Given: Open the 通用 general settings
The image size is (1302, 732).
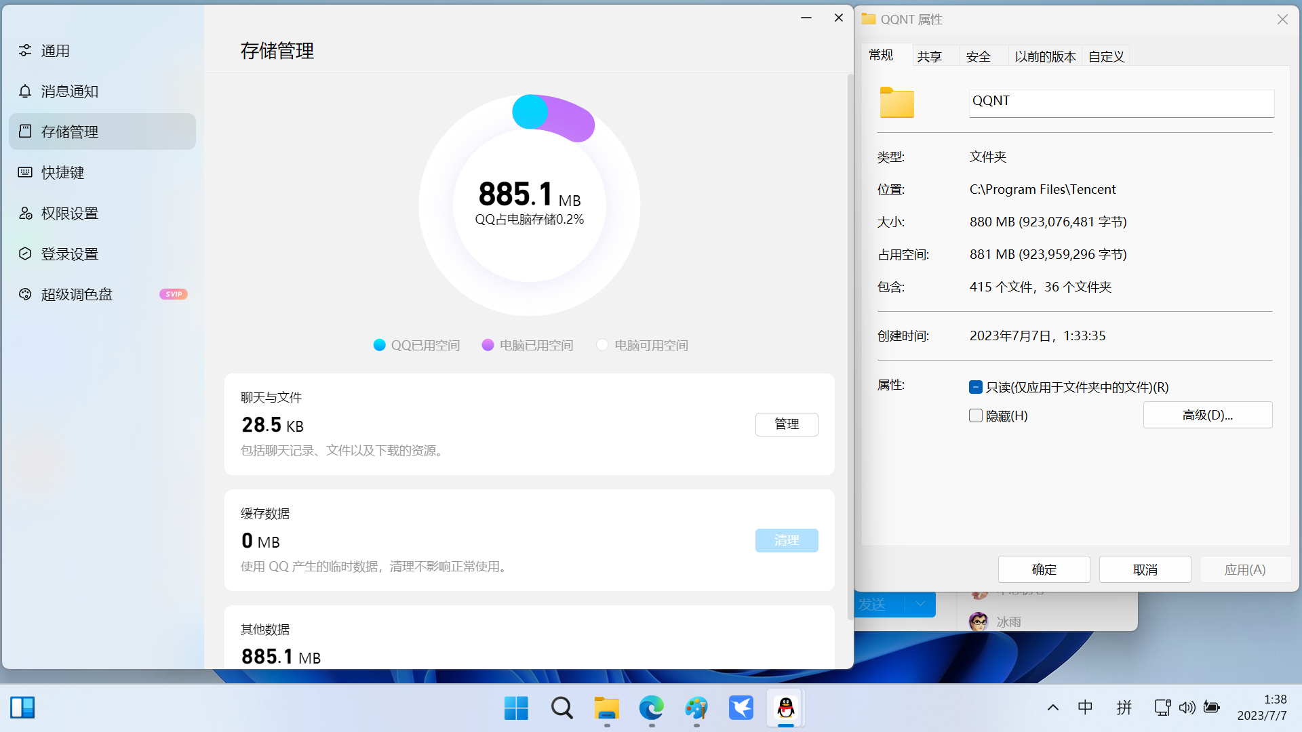Looking at the screenshot, I should pyautogui.click(x=102, y=51).
